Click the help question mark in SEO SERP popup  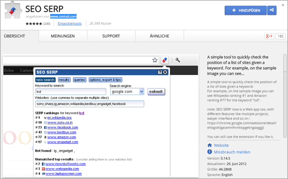pyautogui.click(x=160, y=72)
